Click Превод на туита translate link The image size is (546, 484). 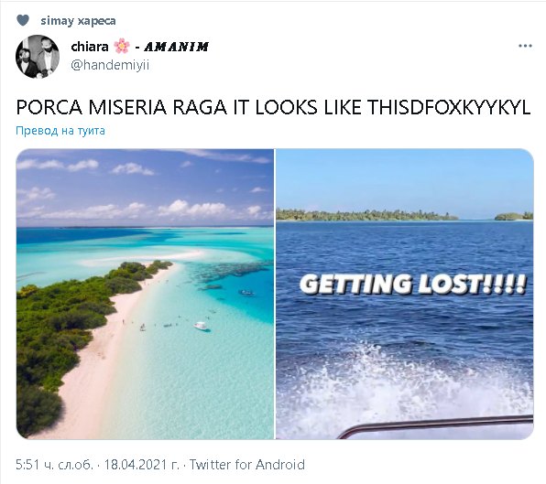[x=60, y=131]
